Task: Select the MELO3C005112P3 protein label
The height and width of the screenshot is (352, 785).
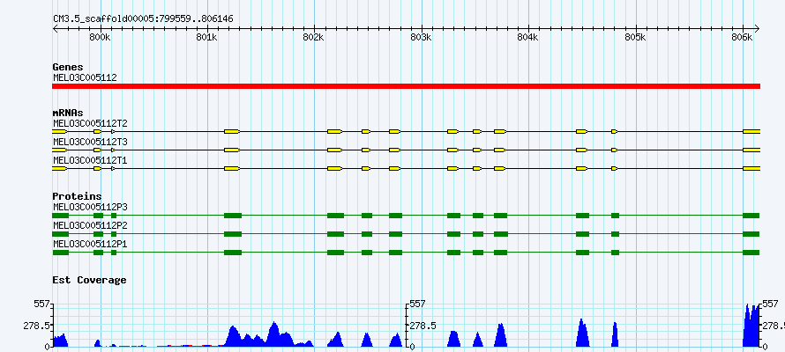Action: [91, 207]
